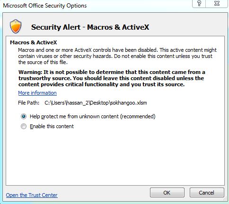Viewport: 229px width, 204px height.
Task: Confirm the selection with the OK button
Action: coord(167,192)
